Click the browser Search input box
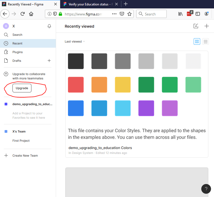214x197 pixels. [151, 14]
